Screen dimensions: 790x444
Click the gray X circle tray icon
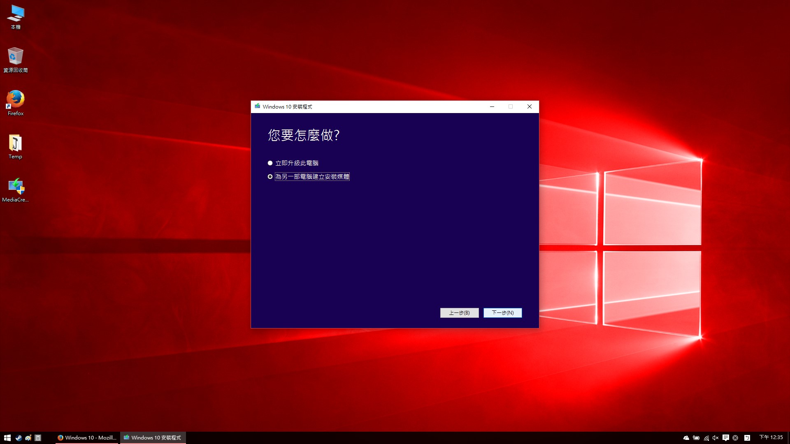pyautogui.click(x=735, y=438)
